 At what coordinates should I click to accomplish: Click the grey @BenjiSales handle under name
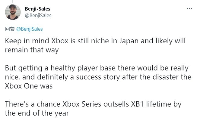[x=38, y=15]
